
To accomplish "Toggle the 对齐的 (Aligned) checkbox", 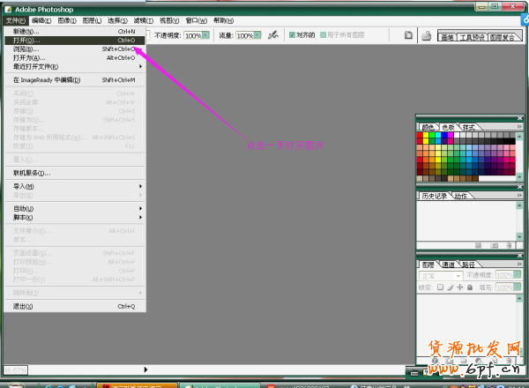I will pyautogui.click(x=290, y=35).
